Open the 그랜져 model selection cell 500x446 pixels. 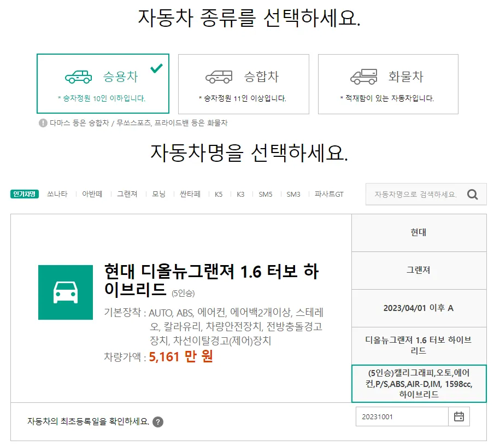coord(418,271)
